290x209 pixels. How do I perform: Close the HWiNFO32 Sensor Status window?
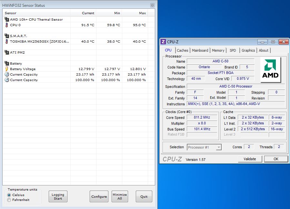[x=152, y=5]
